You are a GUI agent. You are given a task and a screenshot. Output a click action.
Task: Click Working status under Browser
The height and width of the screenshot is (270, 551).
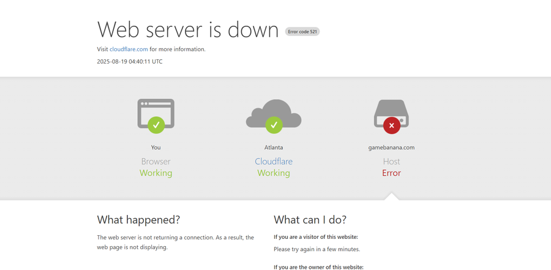156,173
